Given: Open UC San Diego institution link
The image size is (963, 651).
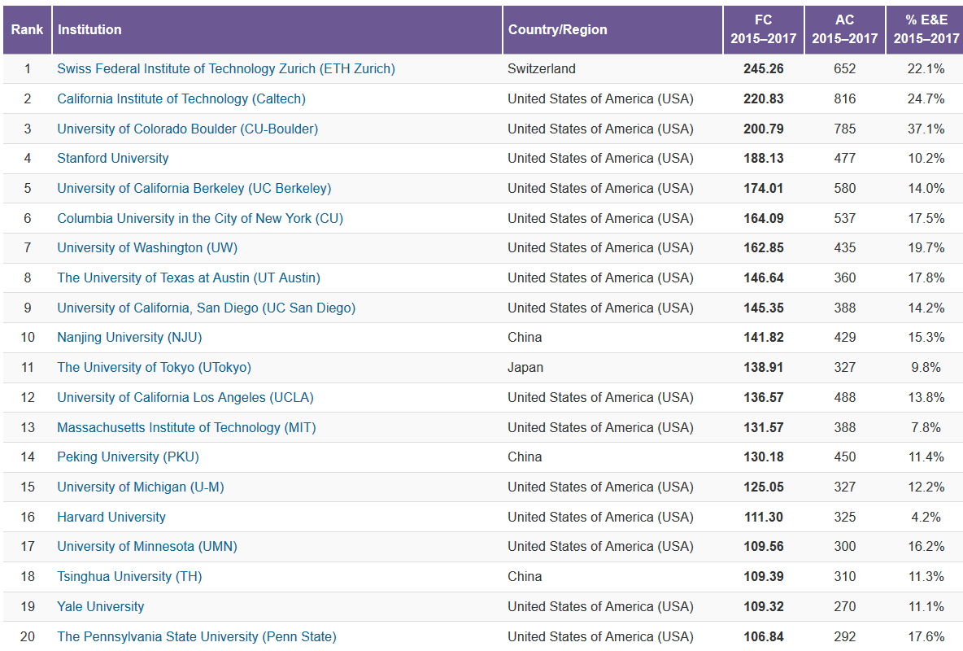Looking at the screenshot, I should [x=207, y=308].
